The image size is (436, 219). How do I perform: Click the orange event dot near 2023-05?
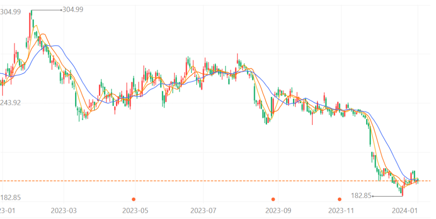click(134, 199)
